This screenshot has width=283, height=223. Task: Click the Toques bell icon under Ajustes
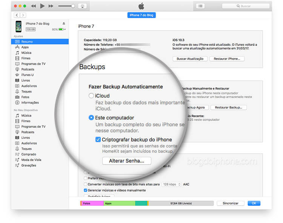click(17, 91)
